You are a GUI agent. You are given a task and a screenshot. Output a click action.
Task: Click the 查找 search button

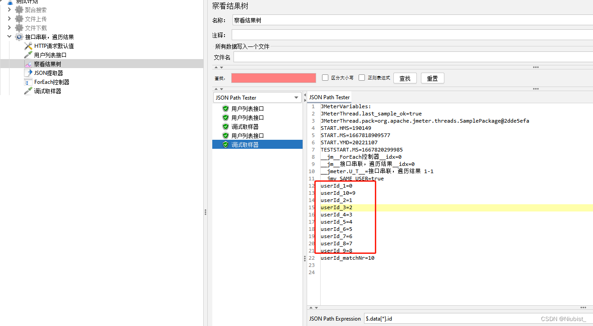tap(405, 78)
